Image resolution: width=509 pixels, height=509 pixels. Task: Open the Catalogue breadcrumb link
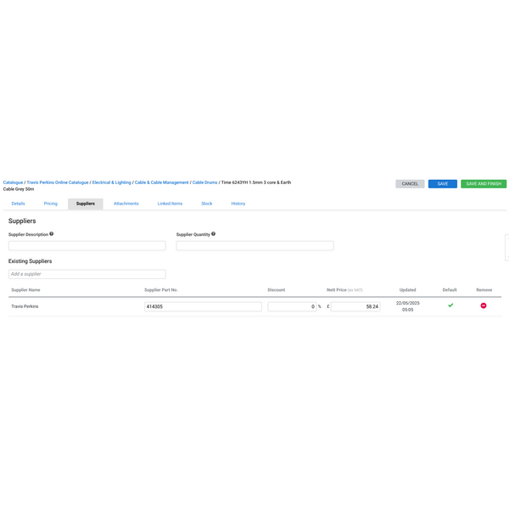(13, 182)
